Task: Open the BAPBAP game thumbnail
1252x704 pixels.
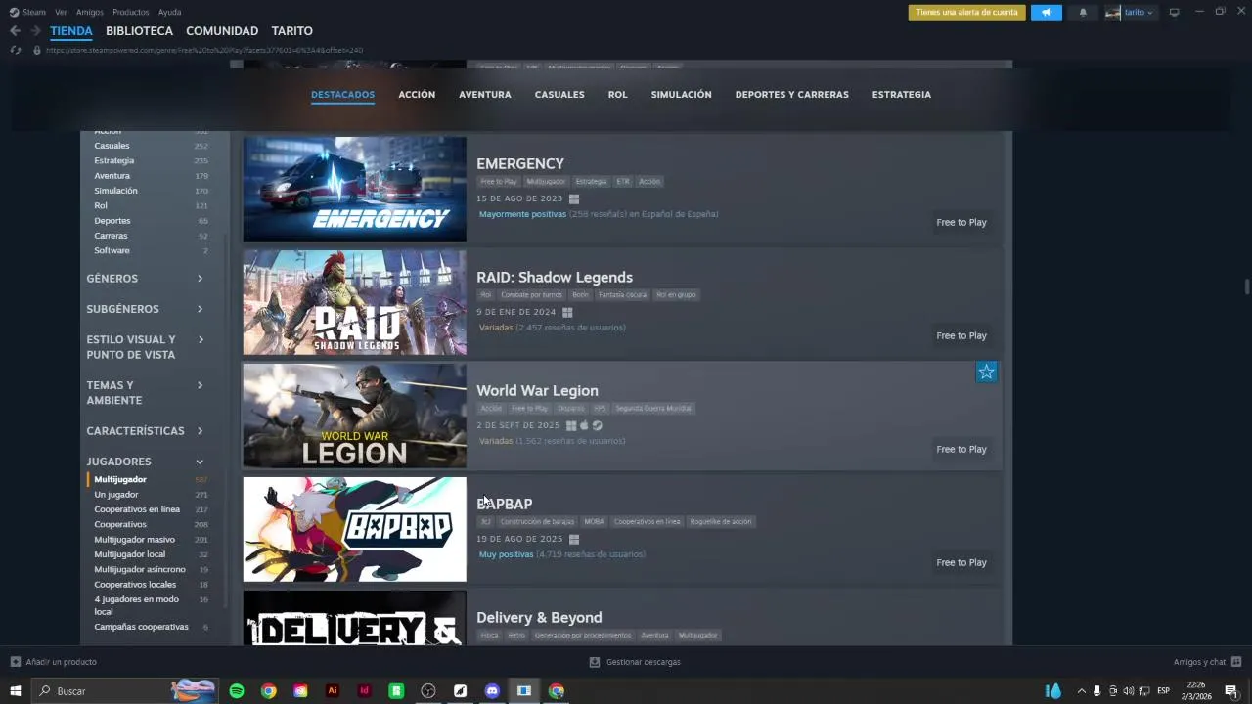Action: pos(354,529)
